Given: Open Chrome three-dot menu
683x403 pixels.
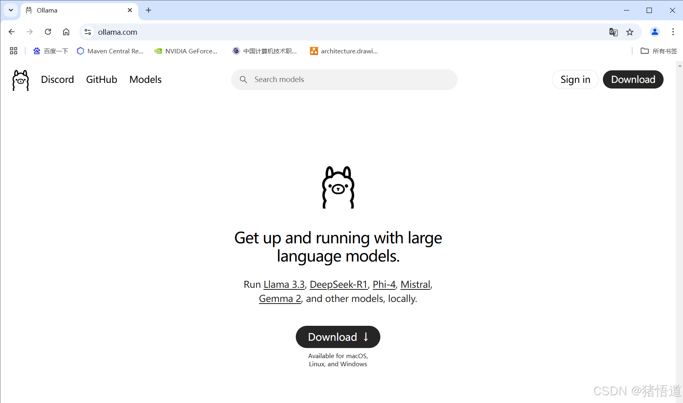Looking at the screenshot, I should pos(673,32).
